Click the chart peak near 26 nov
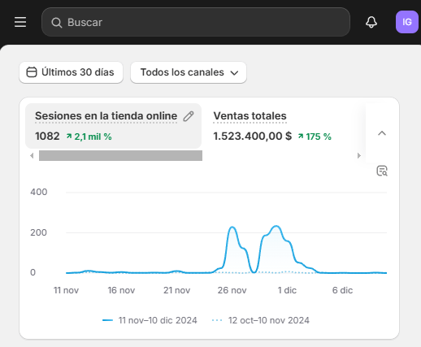 [x=232, y=227]
